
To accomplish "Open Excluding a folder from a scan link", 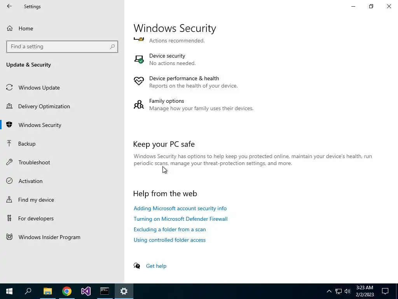I will point(169,229).
